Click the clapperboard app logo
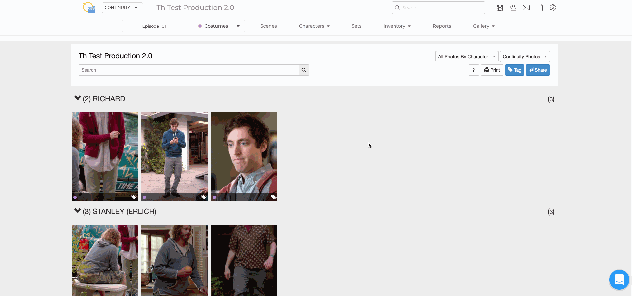The image size is (632, 296). 89,7
